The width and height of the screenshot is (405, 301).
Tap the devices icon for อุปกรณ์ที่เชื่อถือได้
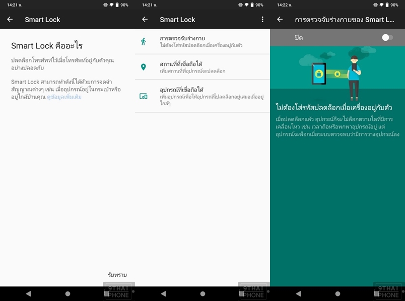[144, 96]
